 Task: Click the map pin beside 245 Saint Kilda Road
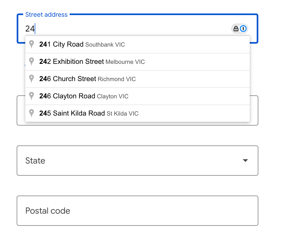(31, 113)
